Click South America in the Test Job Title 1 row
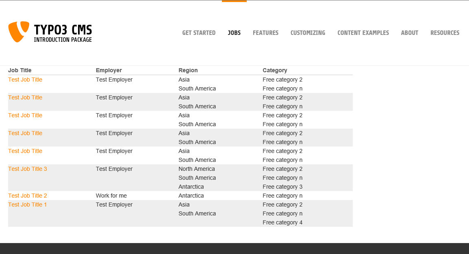Image resolution: width=469 pixels, height=254 pixels. 197,214
